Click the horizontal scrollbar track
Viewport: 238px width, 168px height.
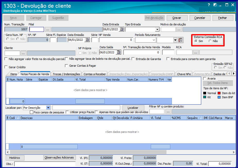[199, 152]
